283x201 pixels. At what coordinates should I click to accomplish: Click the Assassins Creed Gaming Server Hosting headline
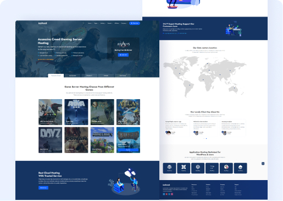click(x=60, y=41)
